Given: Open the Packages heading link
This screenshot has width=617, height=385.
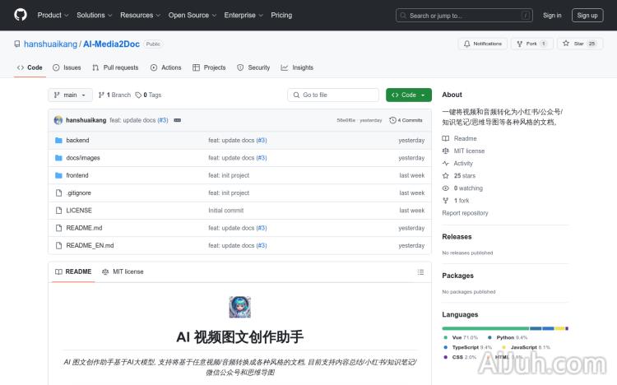Looking at the screenshot, I should (457, 276).
